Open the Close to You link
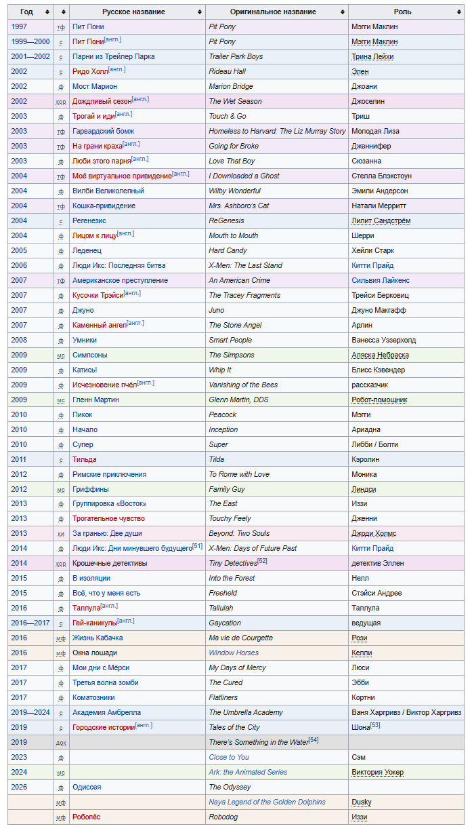The image size is (472, 835). (229, 758)
